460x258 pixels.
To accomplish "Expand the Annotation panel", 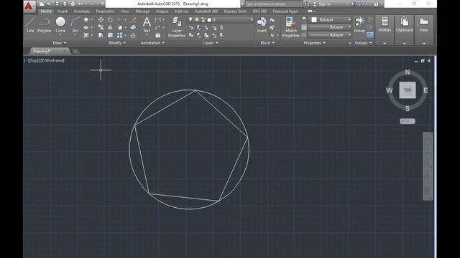I will tap(152, 43).
